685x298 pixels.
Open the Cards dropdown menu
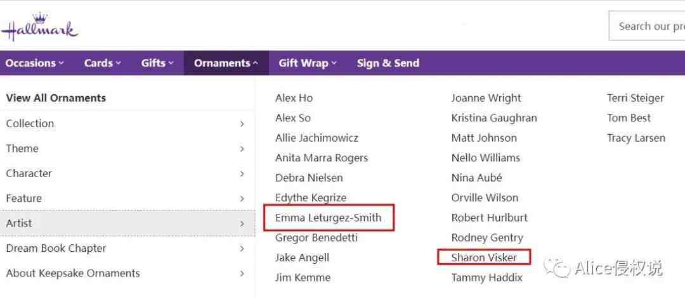(103, 63)
